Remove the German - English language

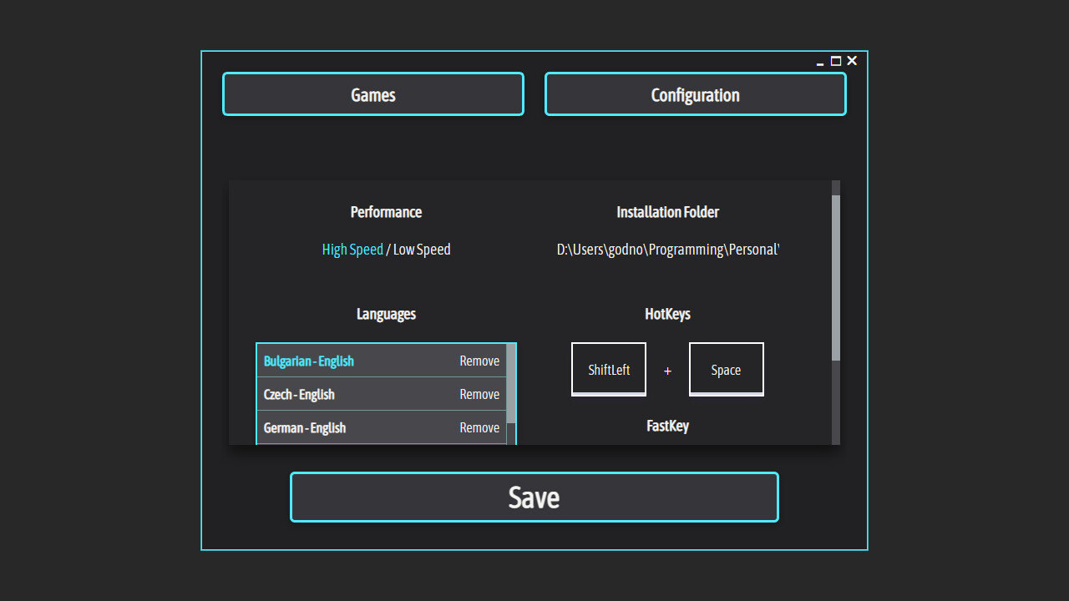coord(479,428)
